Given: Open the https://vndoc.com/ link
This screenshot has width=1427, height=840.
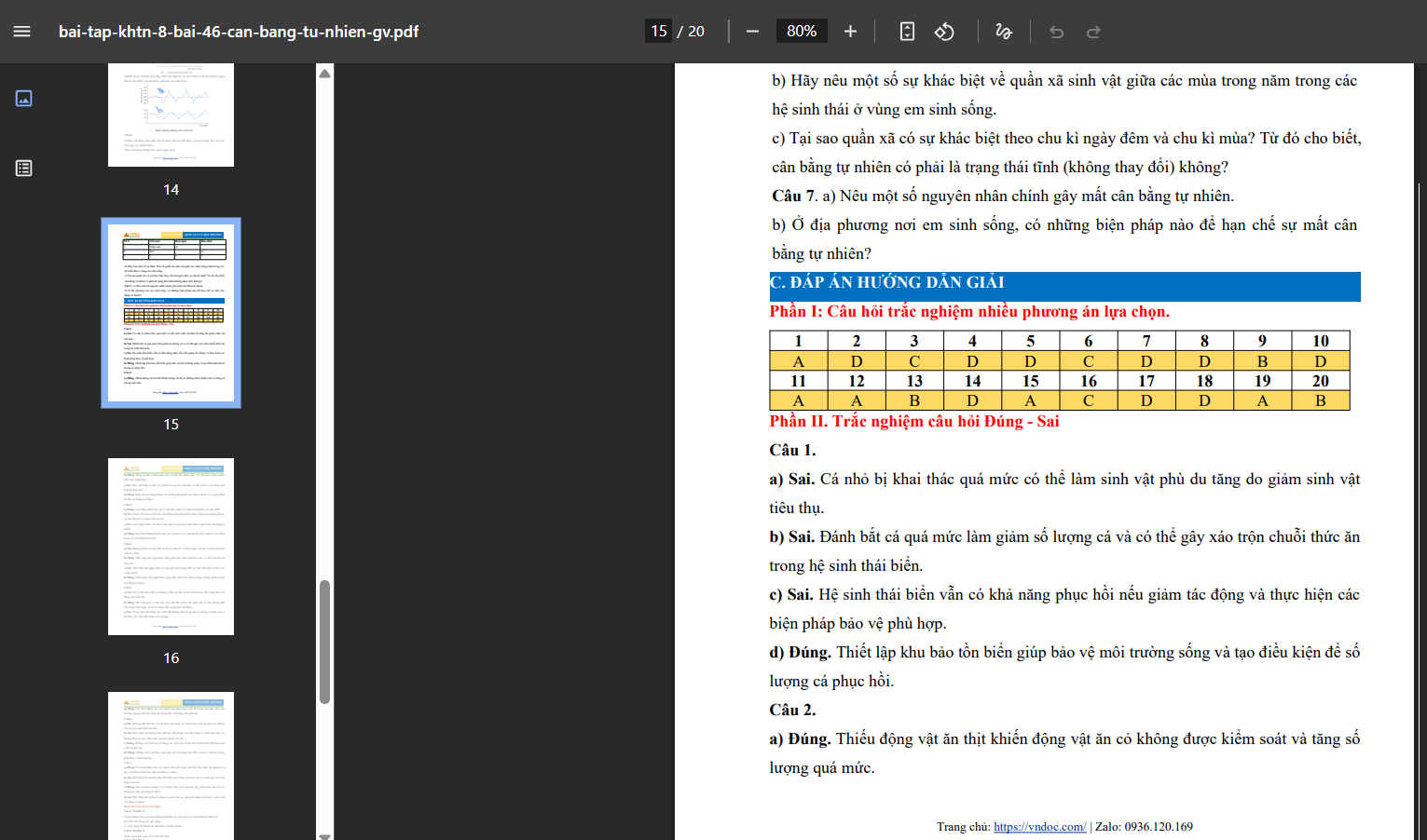Looking at the screenshot, I should 1039,827.
